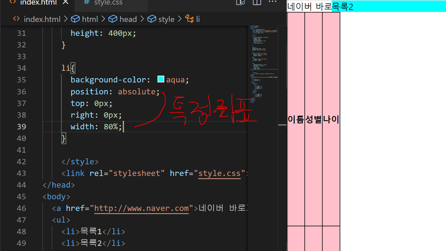Screen dimensions: 446x251
Task: Click the 'li{' selector on line 34
Action: 68,68
